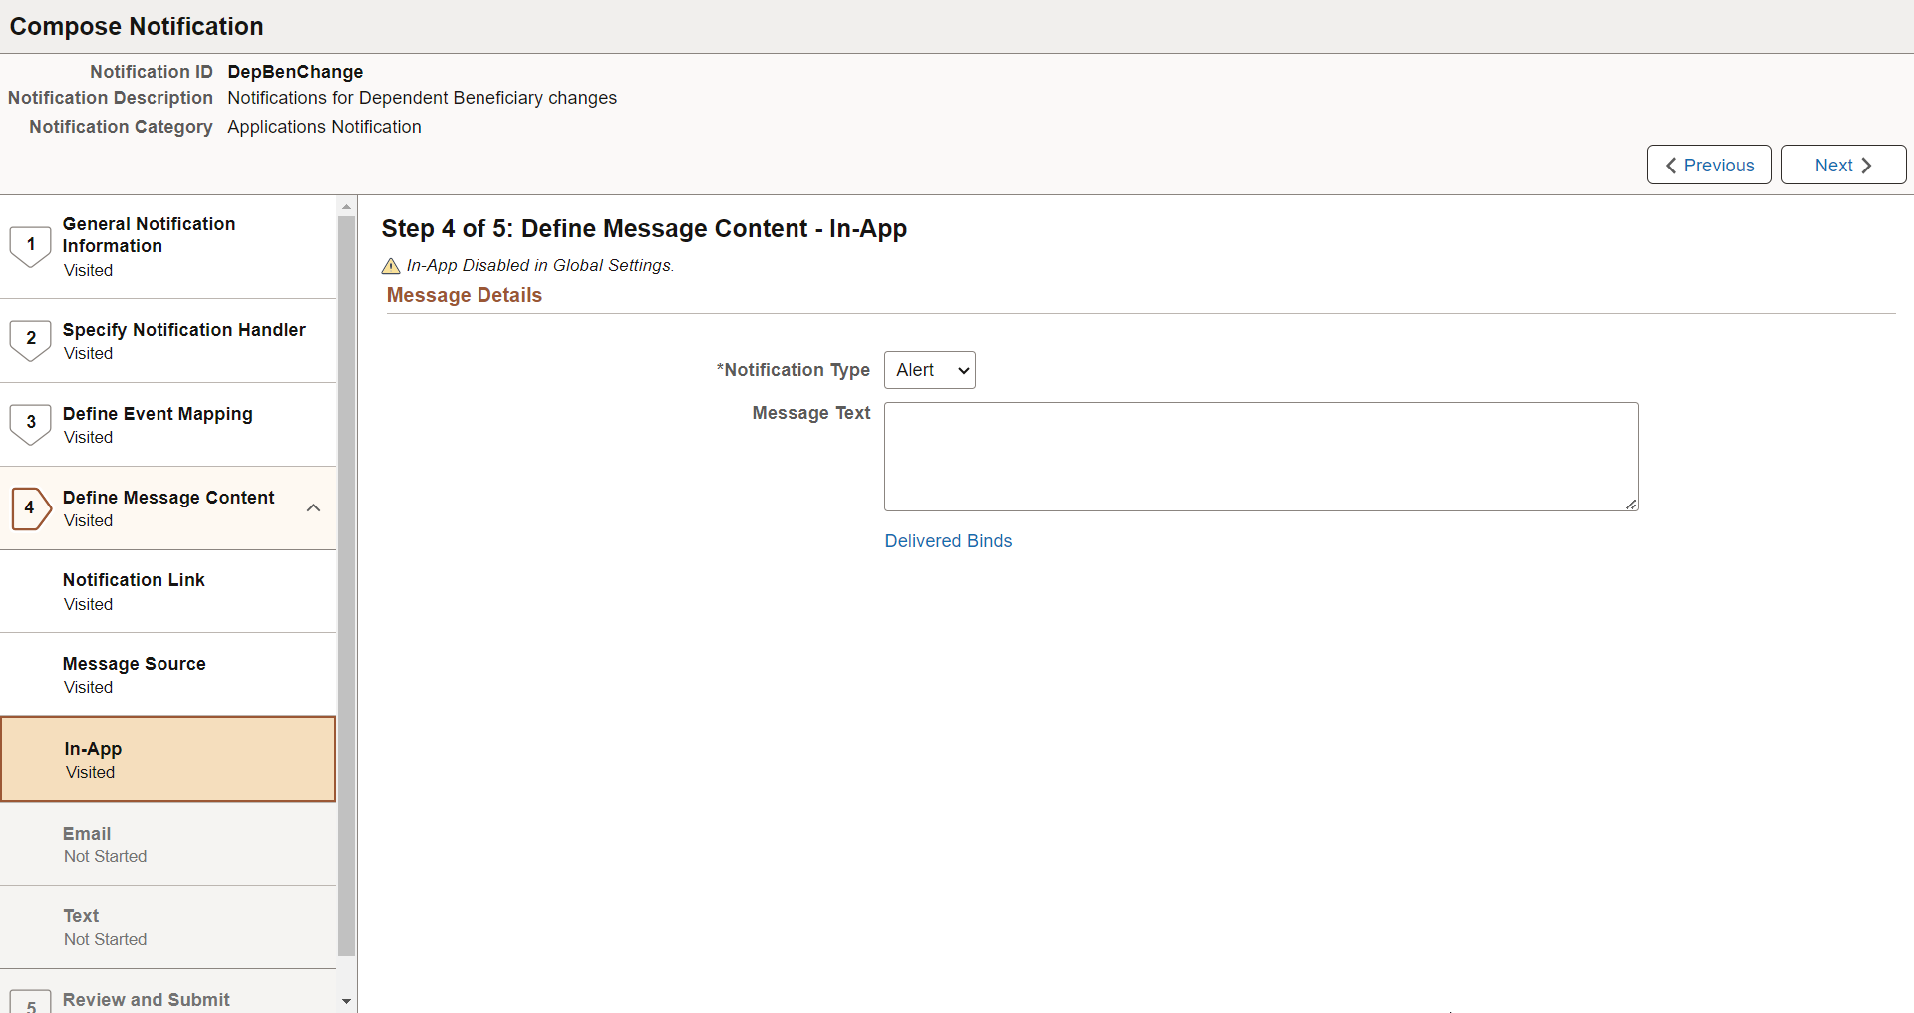Go to the Previous step
1914x1013 pixels.
tap(1709, 165)
